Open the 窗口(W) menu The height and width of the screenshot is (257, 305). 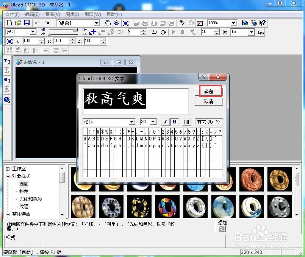pyautogui.click(x=93, y=14)
